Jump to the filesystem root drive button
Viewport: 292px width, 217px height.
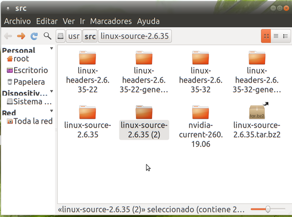click(x=61, y=36)
